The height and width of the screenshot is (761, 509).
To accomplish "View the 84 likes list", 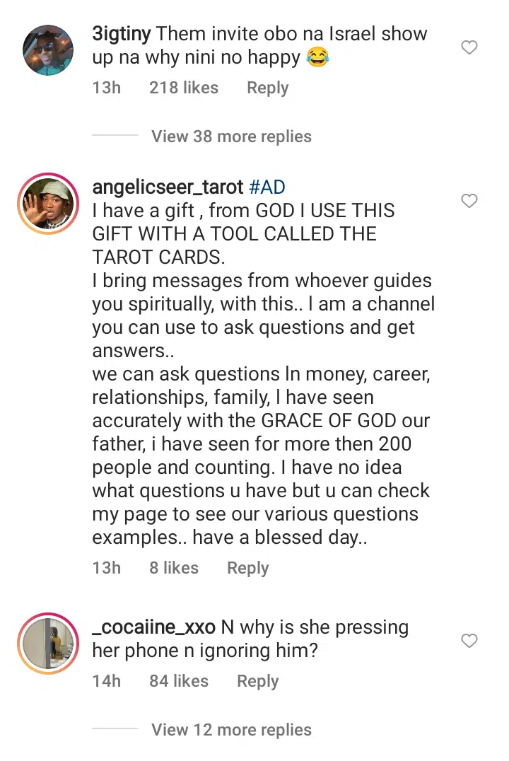I will pos(179,681).
